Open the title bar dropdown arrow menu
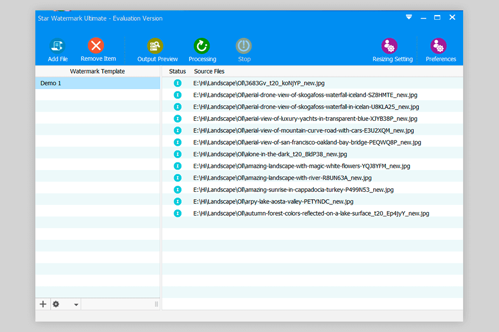This screenshot has width=499, height=332. 409,17
